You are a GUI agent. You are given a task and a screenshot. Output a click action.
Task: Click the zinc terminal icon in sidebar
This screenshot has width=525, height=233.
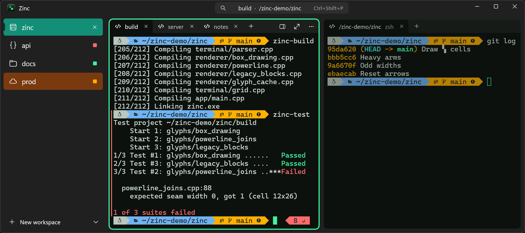point(13,27)
